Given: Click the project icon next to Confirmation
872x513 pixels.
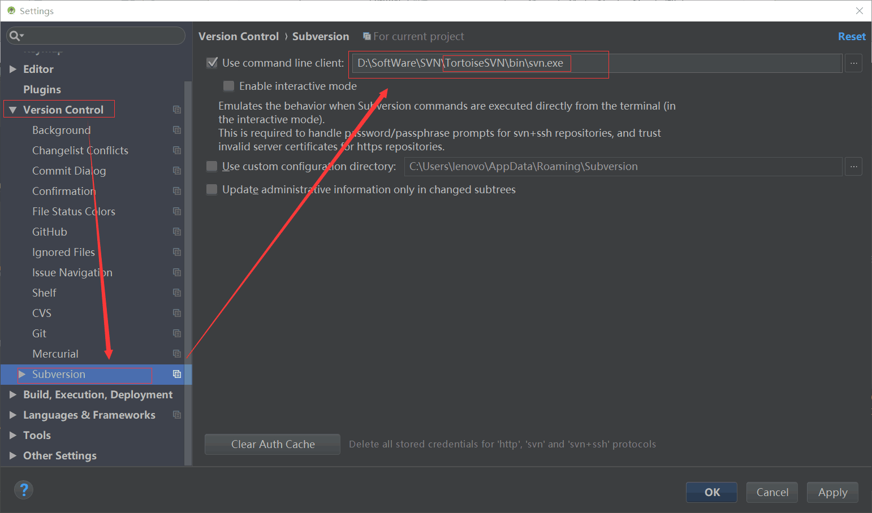Looking at the screenshot, I should point(177,191).
